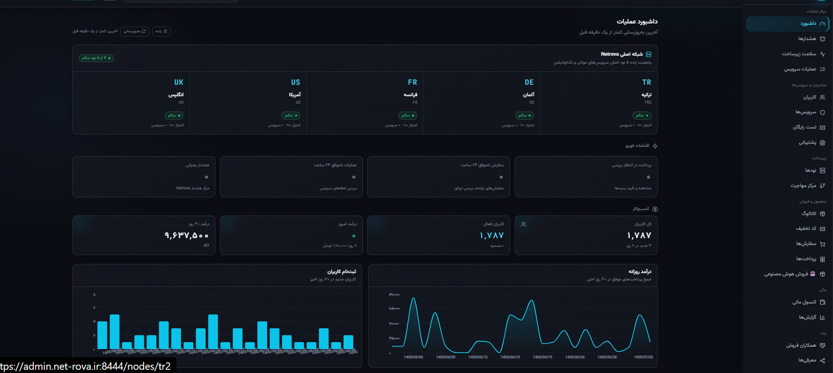Click the درآمد ۳۰ روز revenue card

tap(144, 235)
